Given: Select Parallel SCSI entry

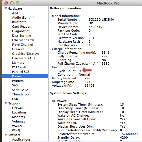Looking at the screenshot, I should pyautogui.click(x=21, y=72).
